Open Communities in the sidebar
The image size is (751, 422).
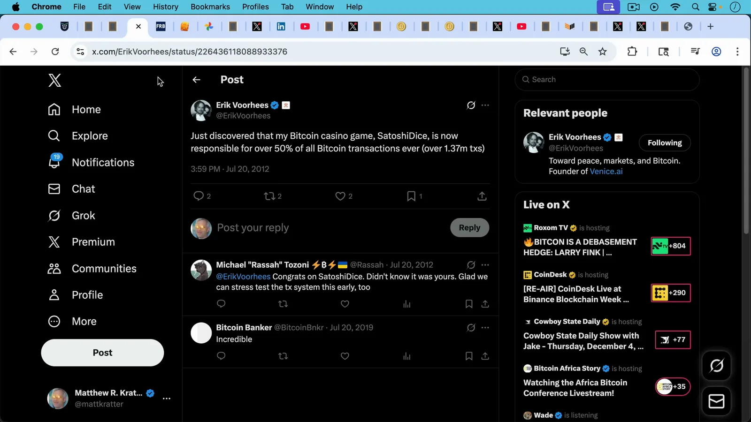point(92,269)
